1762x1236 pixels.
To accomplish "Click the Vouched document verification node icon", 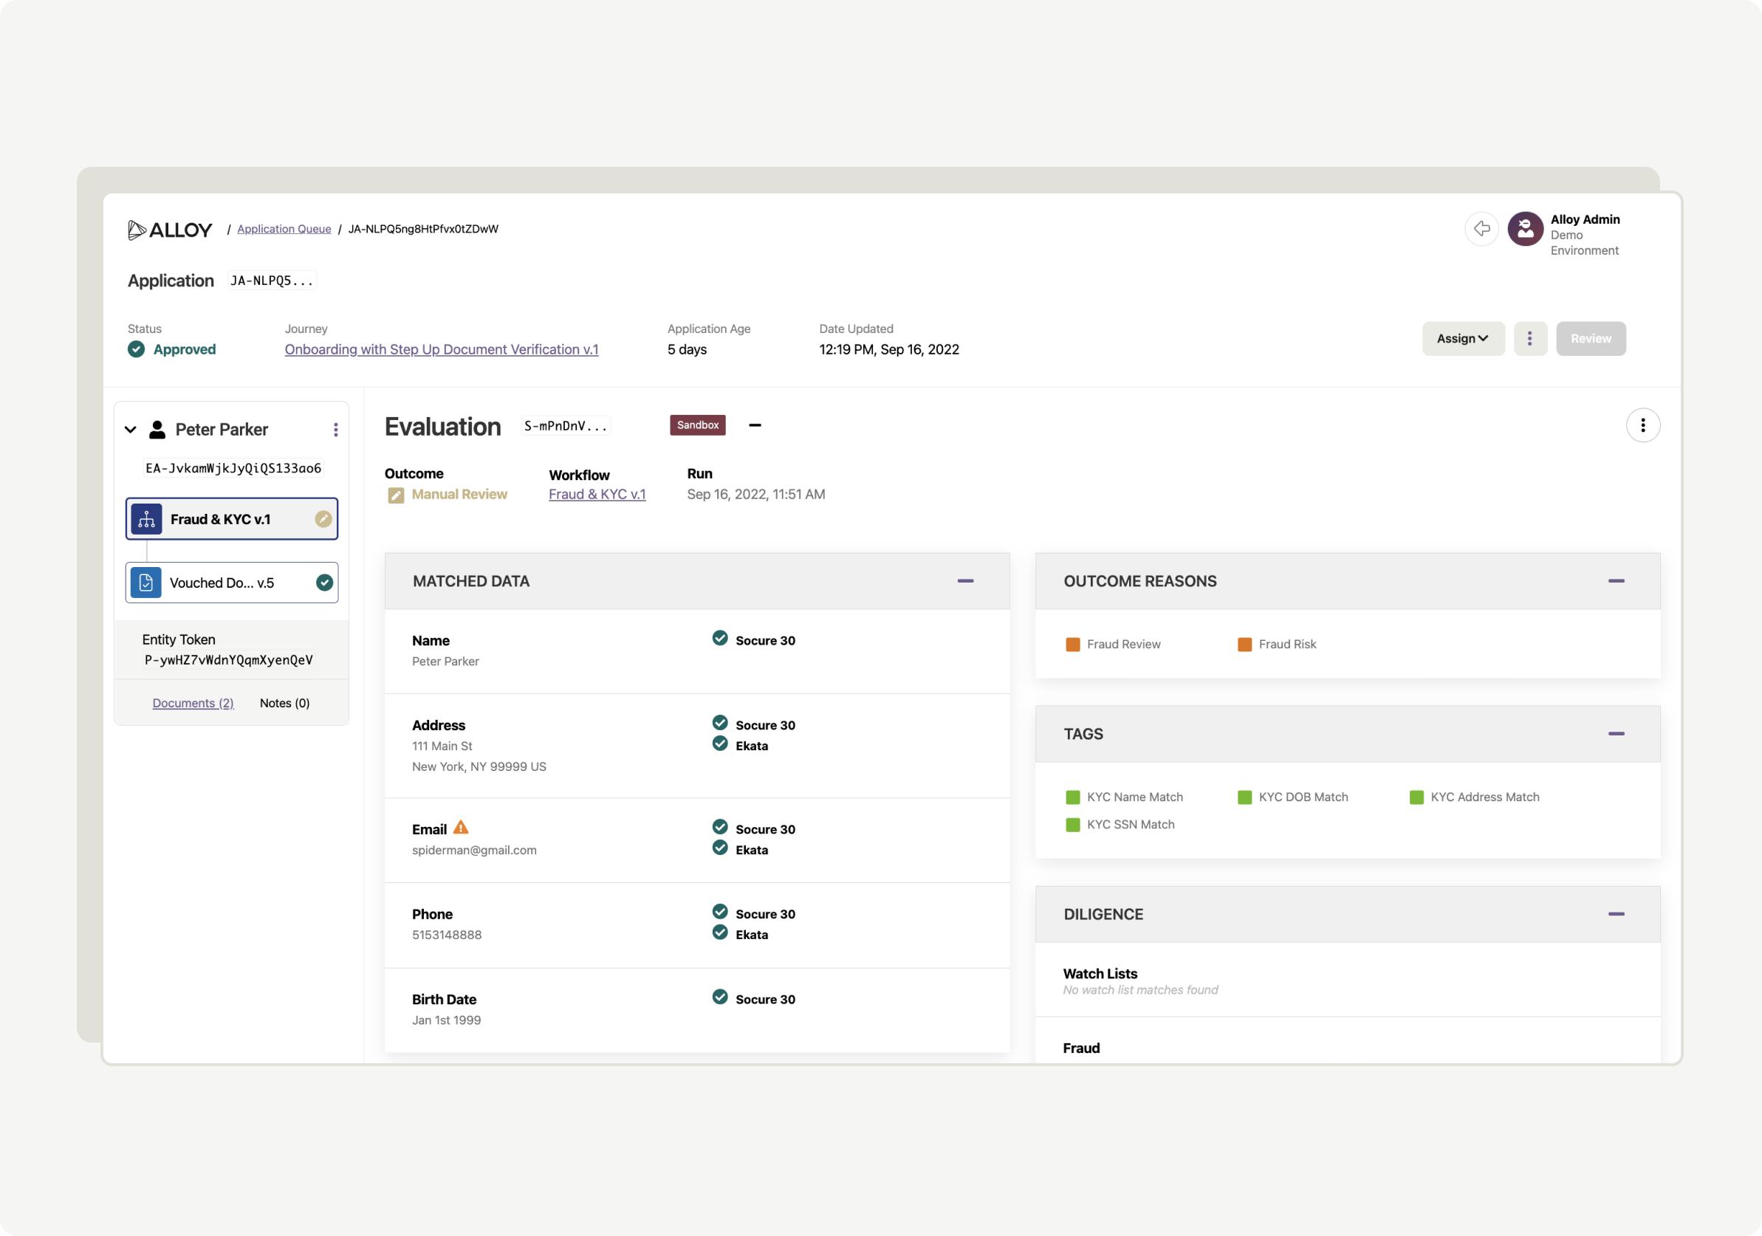I will click(146, 583).
